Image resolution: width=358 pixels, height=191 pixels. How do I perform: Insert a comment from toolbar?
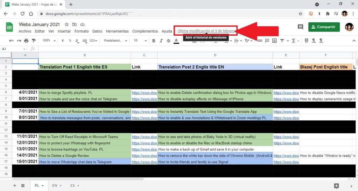(267, 41)
